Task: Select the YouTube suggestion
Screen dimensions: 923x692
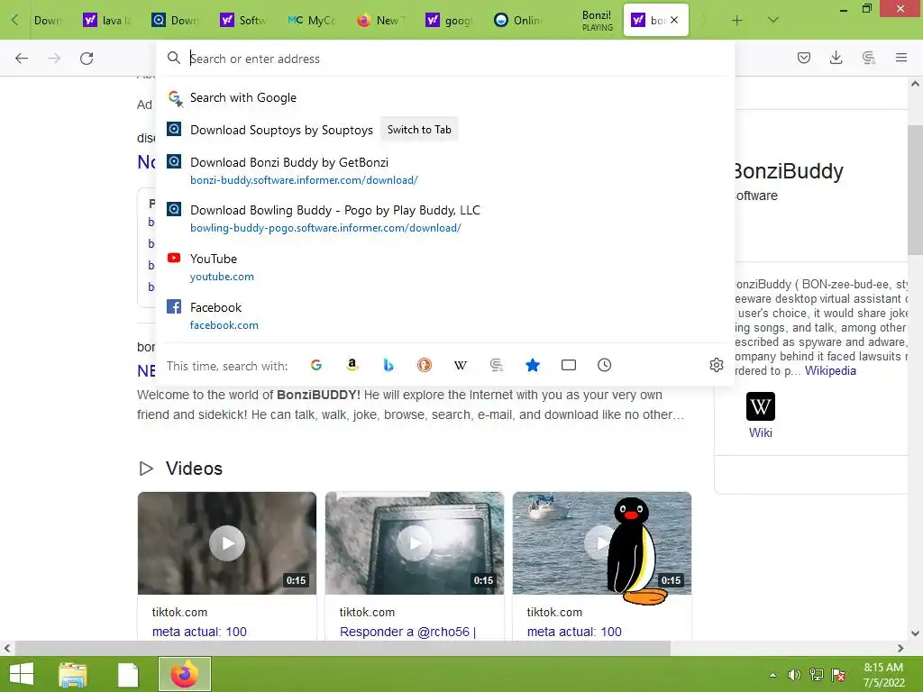Action: (445, 267)
